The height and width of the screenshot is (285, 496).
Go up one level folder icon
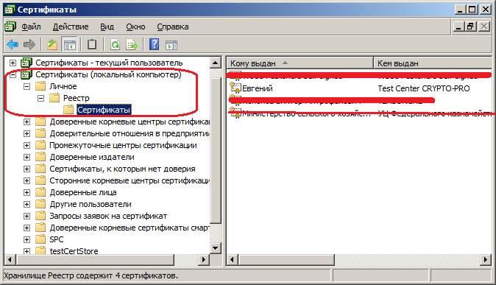(x=52, y=45)
